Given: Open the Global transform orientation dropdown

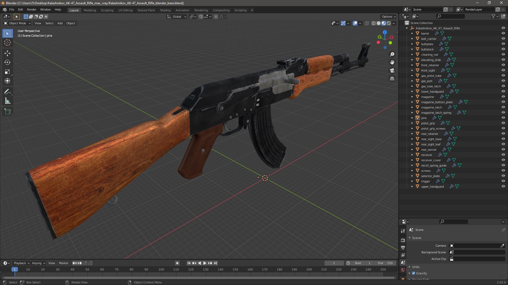Looking at the screenshot, I should (x=176, y=17).
